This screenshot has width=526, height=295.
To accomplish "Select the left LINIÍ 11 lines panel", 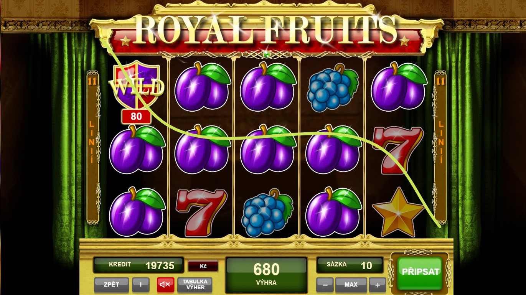I will click(x=92, y=147).
